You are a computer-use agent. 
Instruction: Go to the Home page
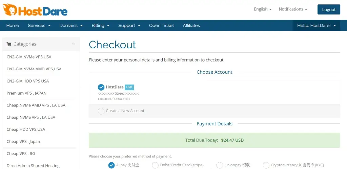click(x=13, y=26)
